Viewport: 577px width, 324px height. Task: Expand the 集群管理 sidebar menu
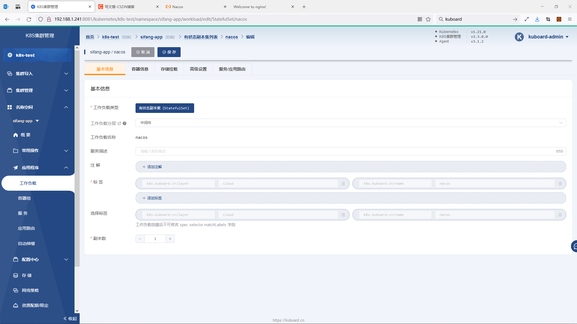pos(37,90)
